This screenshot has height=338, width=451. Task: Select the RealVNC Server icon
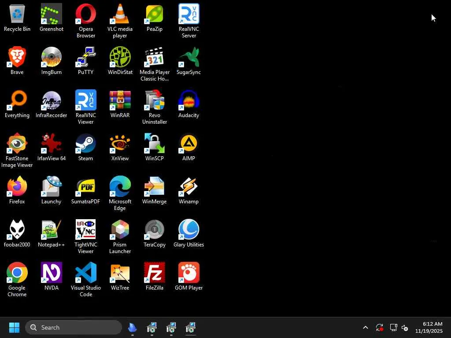point(189,21)
